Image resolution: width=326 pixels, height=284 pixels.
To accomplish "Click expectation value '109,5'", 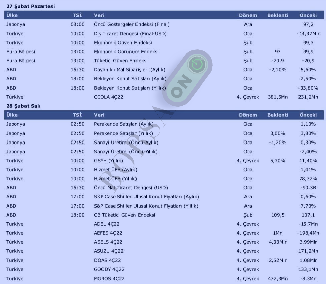I will point(278,215).
